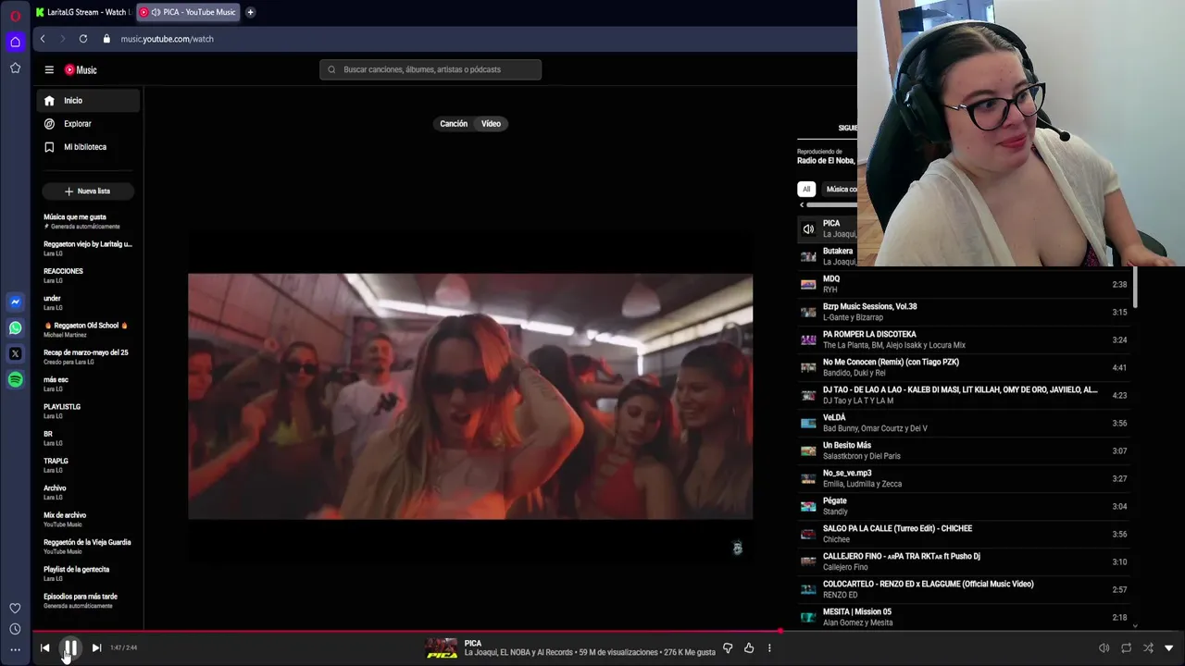Open Opera sidebar heart icon
1185x666 pixels.
point(15,608)
